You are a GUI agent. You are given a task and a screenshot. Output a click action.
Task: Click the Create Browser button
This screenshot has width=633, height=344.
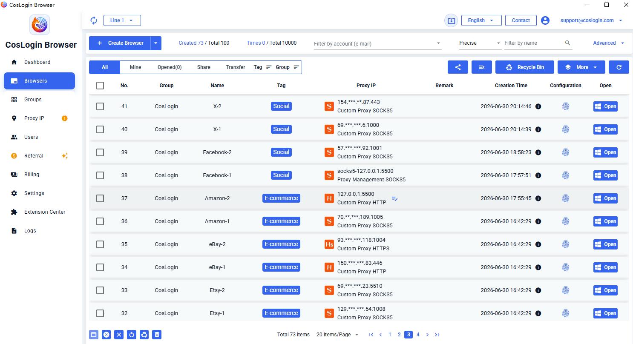tap(120, 43)
